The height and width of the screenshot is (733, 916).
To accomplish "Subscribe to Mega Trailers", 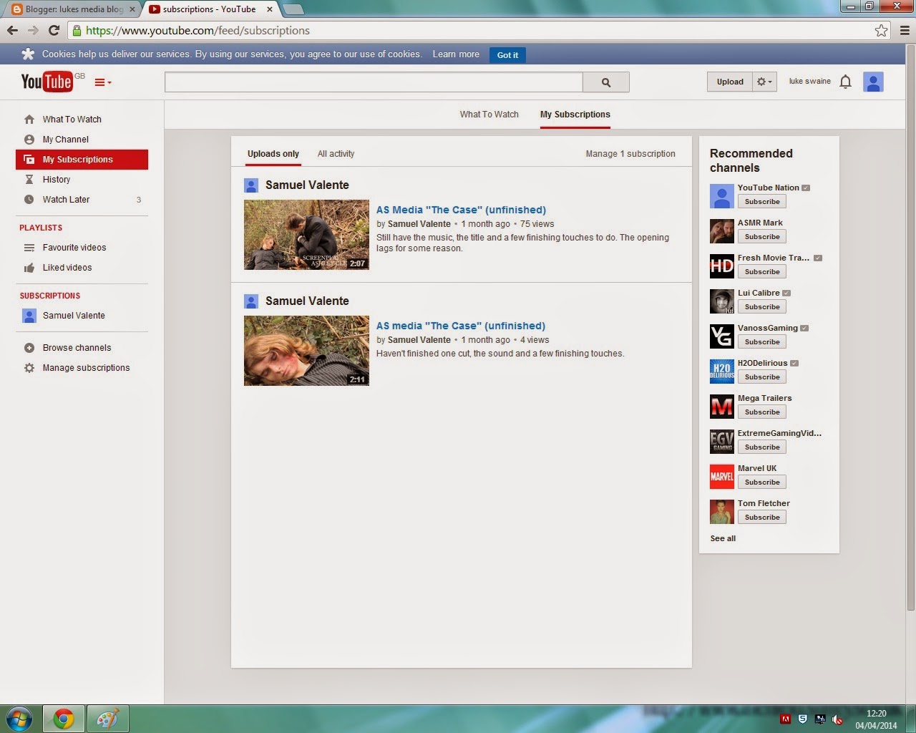I will point(761,412).
